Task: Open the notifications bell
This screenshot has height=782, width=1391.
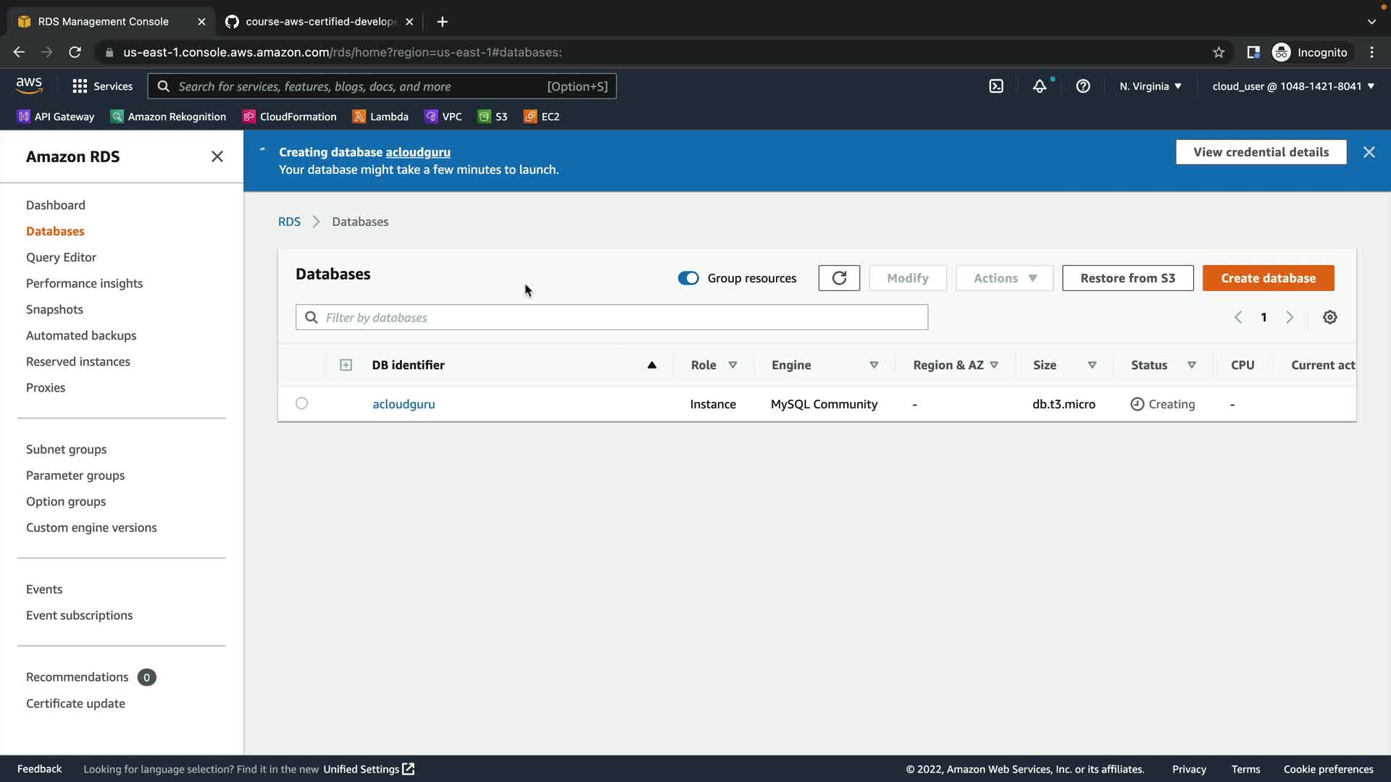Action: point(1040,86)
